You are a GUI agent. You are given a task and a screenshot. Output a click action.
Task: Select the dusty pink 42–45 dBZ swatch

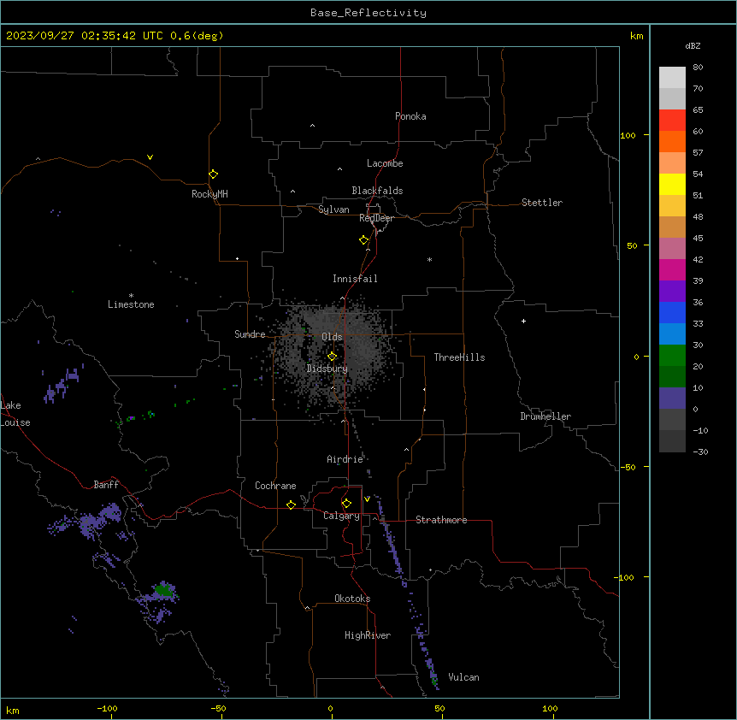tap(672, 249)
